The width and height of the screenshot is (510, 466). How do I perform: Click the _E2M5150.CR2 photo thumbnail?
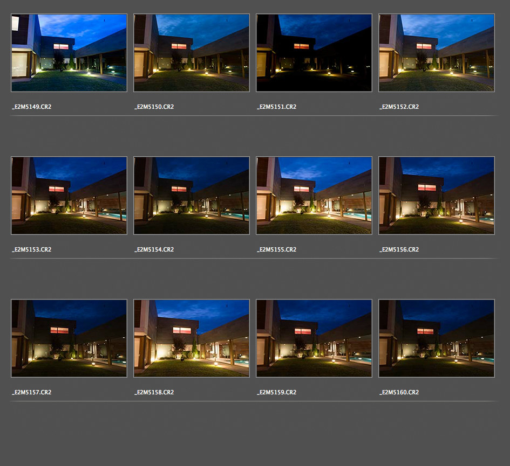point(192,53)
